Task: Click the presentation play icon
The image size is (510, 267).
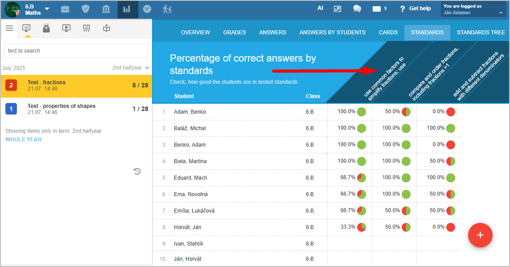Action: pos(66,28)
